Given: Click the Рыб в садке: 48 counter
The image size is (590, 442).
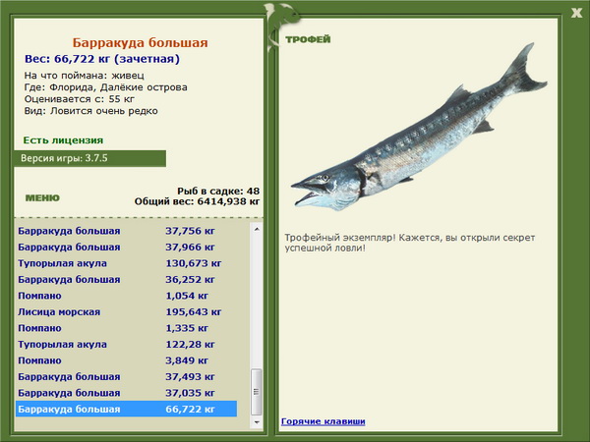Looking at the screenshot, I should (x=218, y=191).
